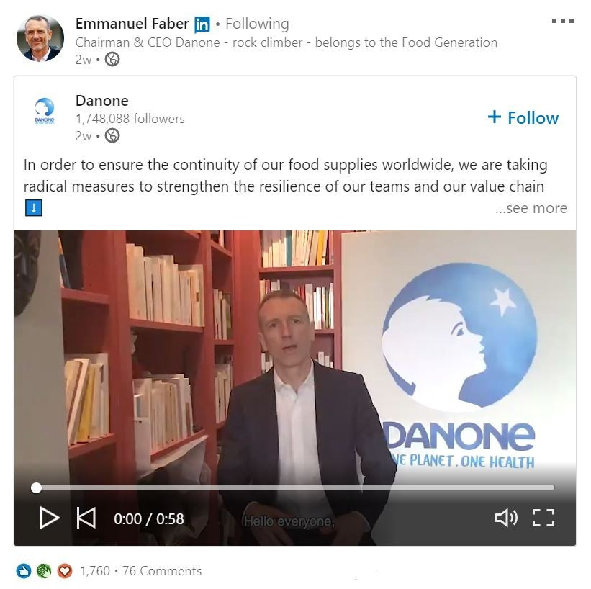Click Emmanuel Faber's profile photo
Screen dimensions: 591x589
40,38
